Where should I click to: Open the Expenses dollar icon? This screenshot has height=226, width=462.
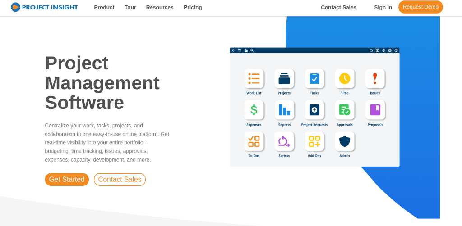pos(254,110)
